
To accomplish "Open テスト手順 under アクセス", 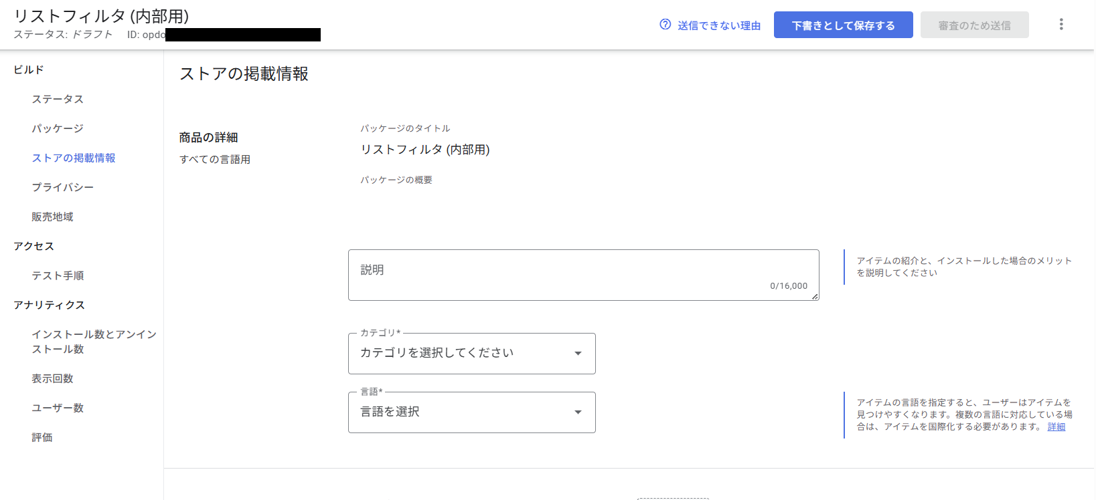I will 58,275.
